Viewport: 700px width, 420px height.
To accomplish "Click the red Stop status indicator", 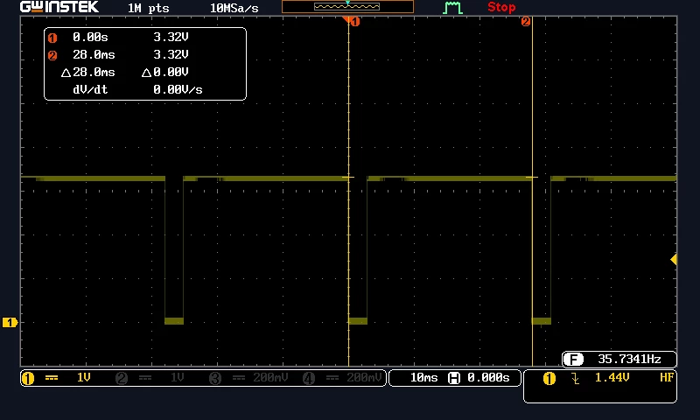I will point(501,7).
